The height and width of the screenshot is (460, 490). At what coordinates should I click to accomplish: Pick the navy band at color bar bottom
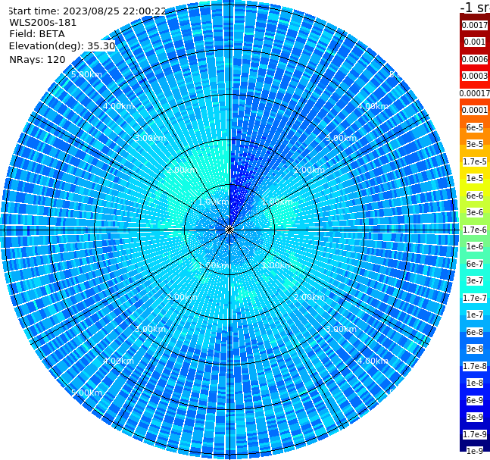pos(475,444)
